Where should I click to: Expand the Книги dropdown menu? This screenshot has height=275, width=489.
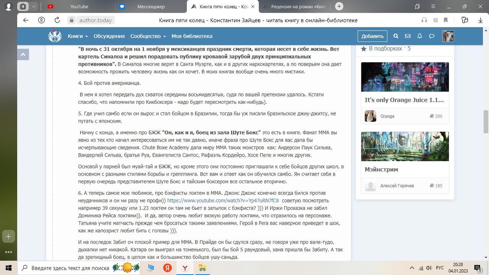tap(78, 36)
